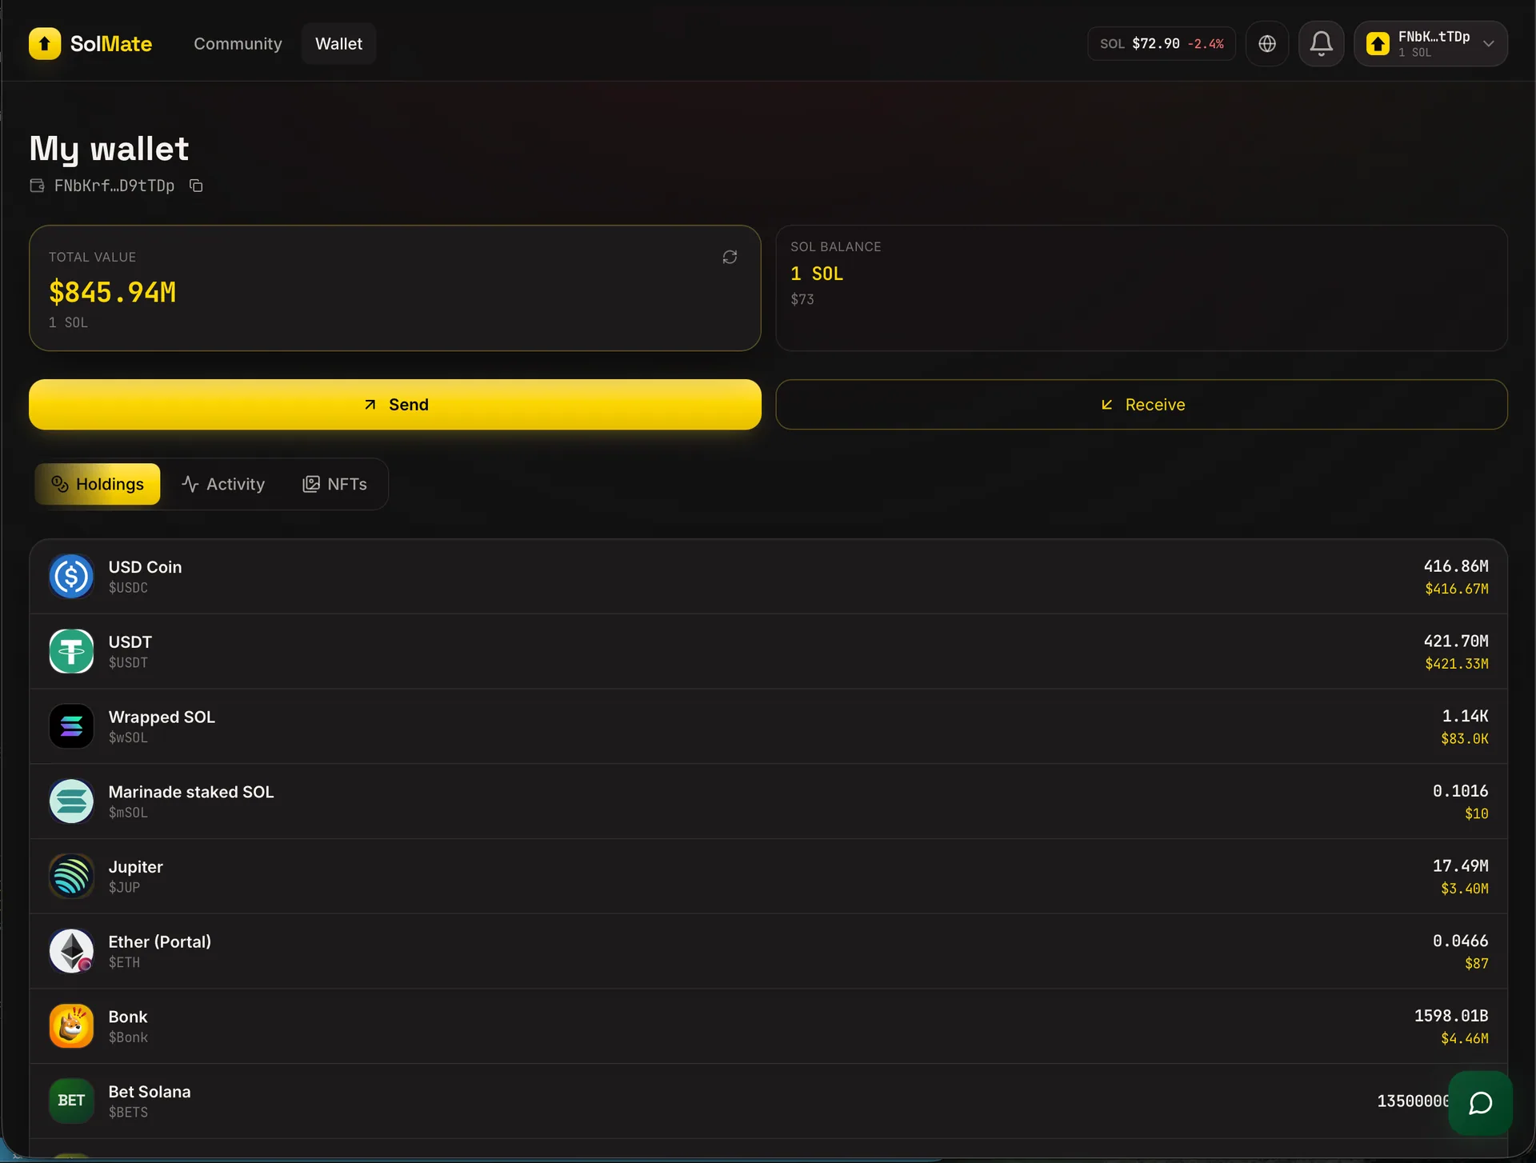The image size is (1536, 1163).
Task: Click the USDT Tether token icon
Action: [x=71, y=651]
